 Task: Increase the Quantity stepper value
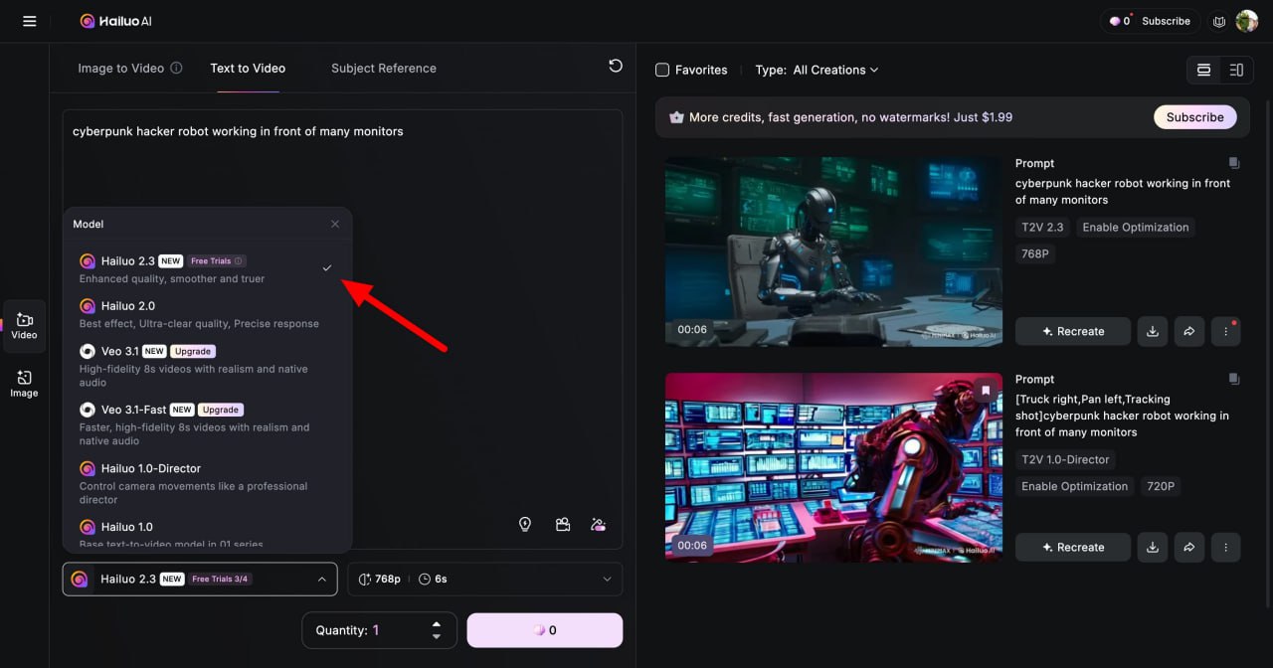click(436, 624)
